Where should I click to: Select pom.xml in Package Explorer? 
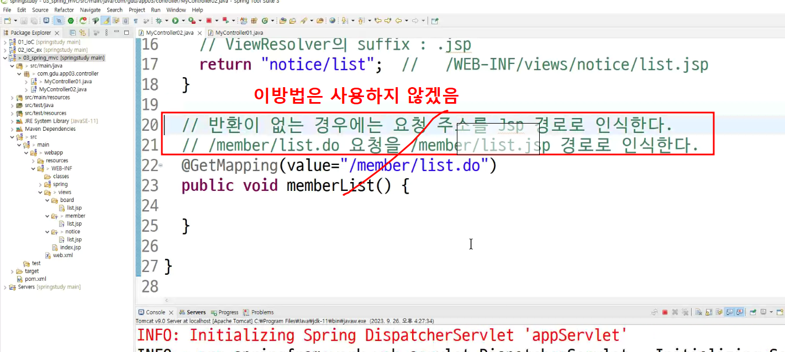point(35,279)
